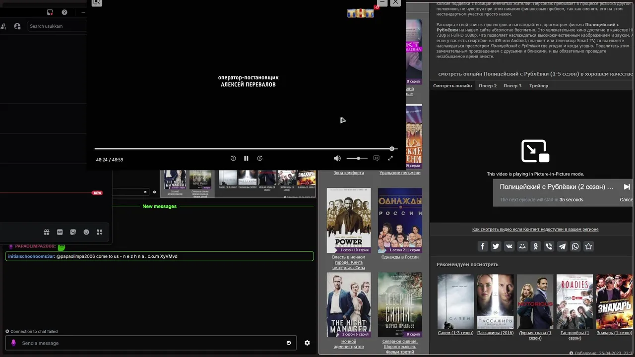
Task: Click in the Send a message field
Action: point(151,343)
